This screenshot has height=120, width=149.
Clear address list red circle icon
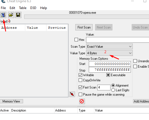click(82, 101)
